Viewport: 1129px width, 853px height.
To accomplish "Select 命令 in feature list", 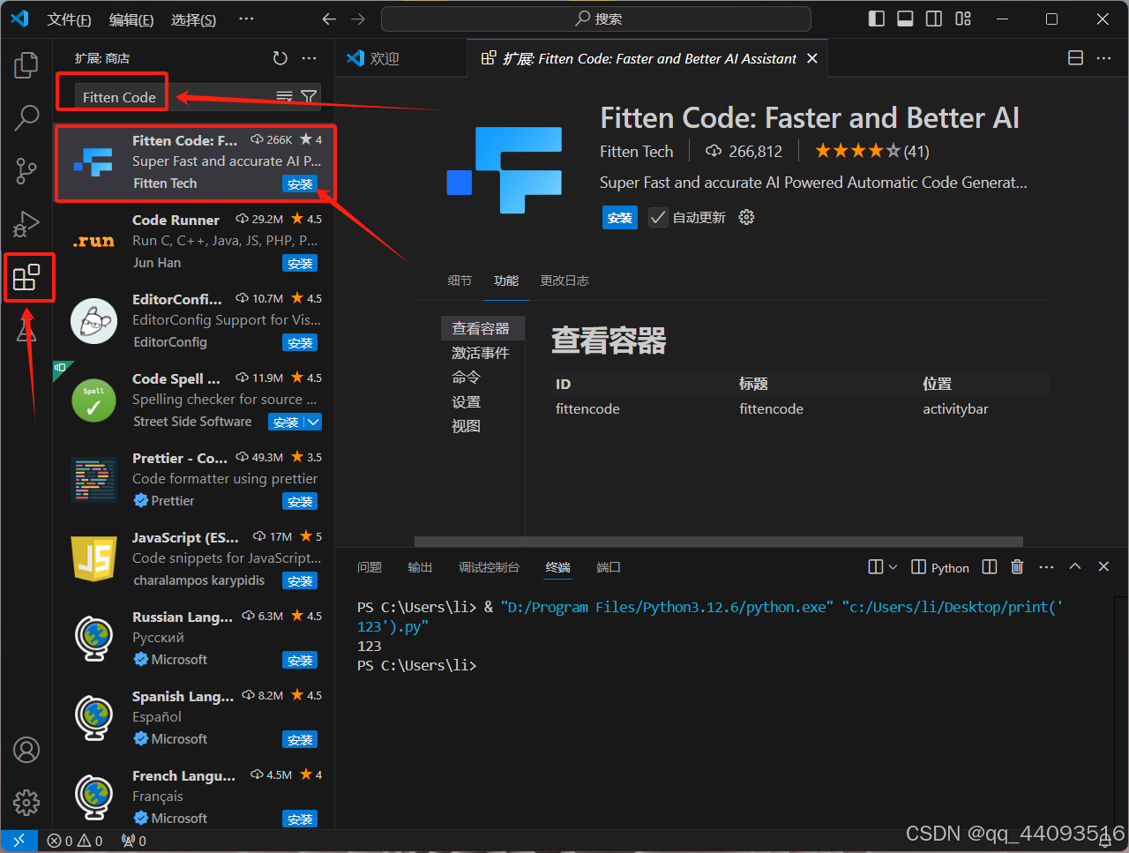I will coord(467,377).
